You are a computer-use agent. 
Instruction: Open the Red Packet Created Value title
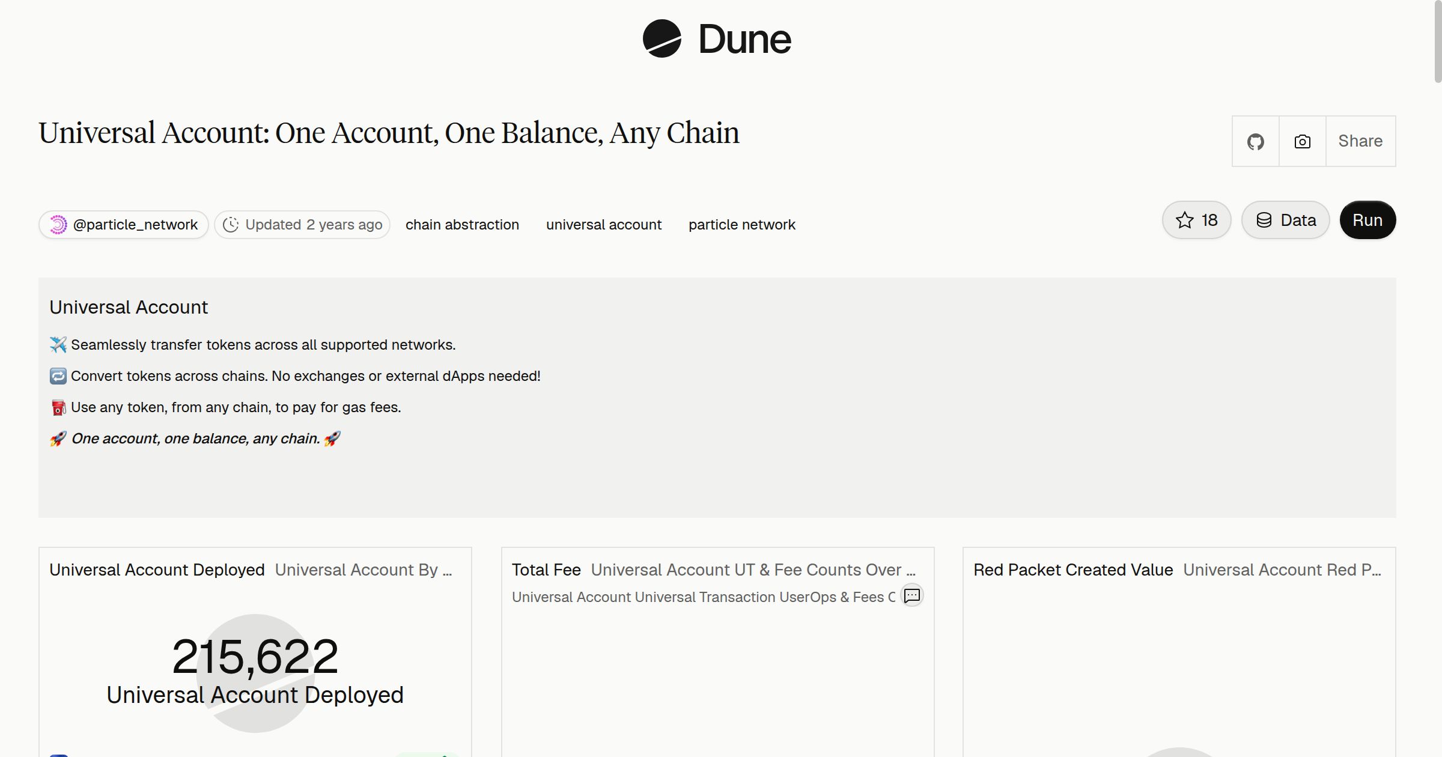point(1073,570)
